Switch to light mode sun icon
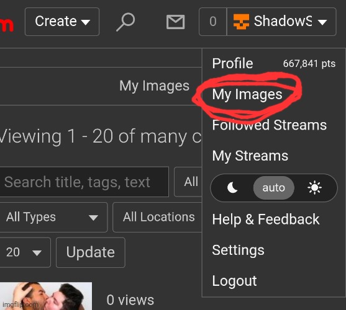This screenshot has height=310, width=346. 314,188
